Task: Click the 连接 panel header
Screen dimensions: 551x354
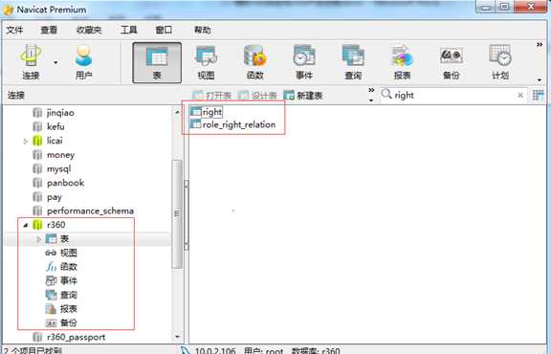Action: tap(16, 96)
